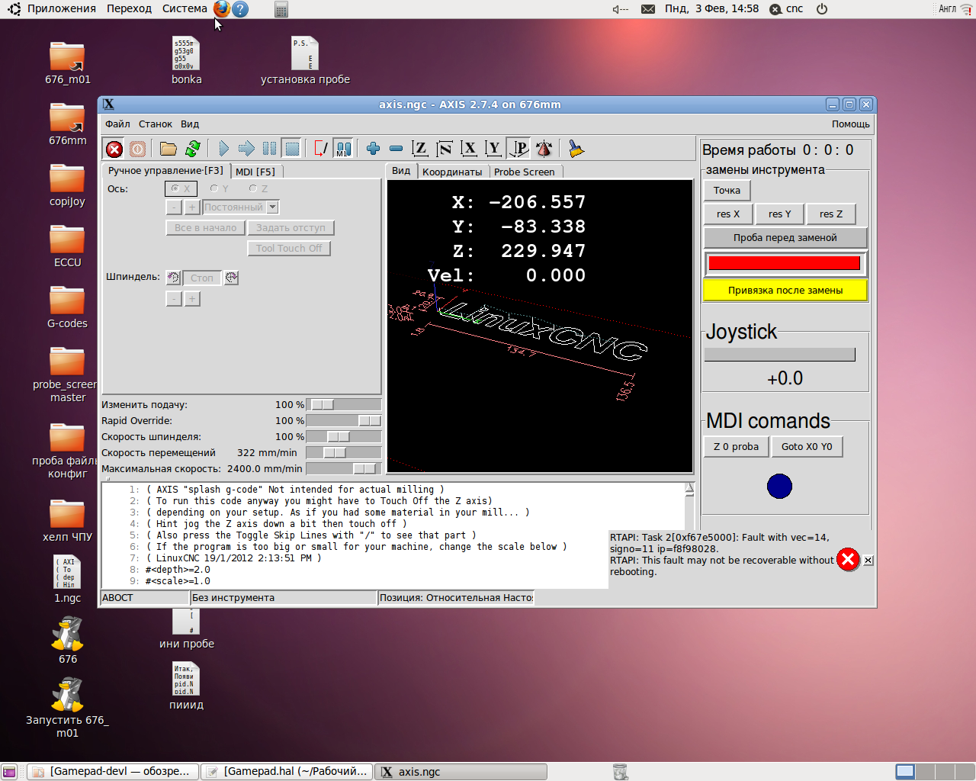Open the jog increment dropdown
The height and width of the screenshot is (781, 976).
click(x=273, y=207)
